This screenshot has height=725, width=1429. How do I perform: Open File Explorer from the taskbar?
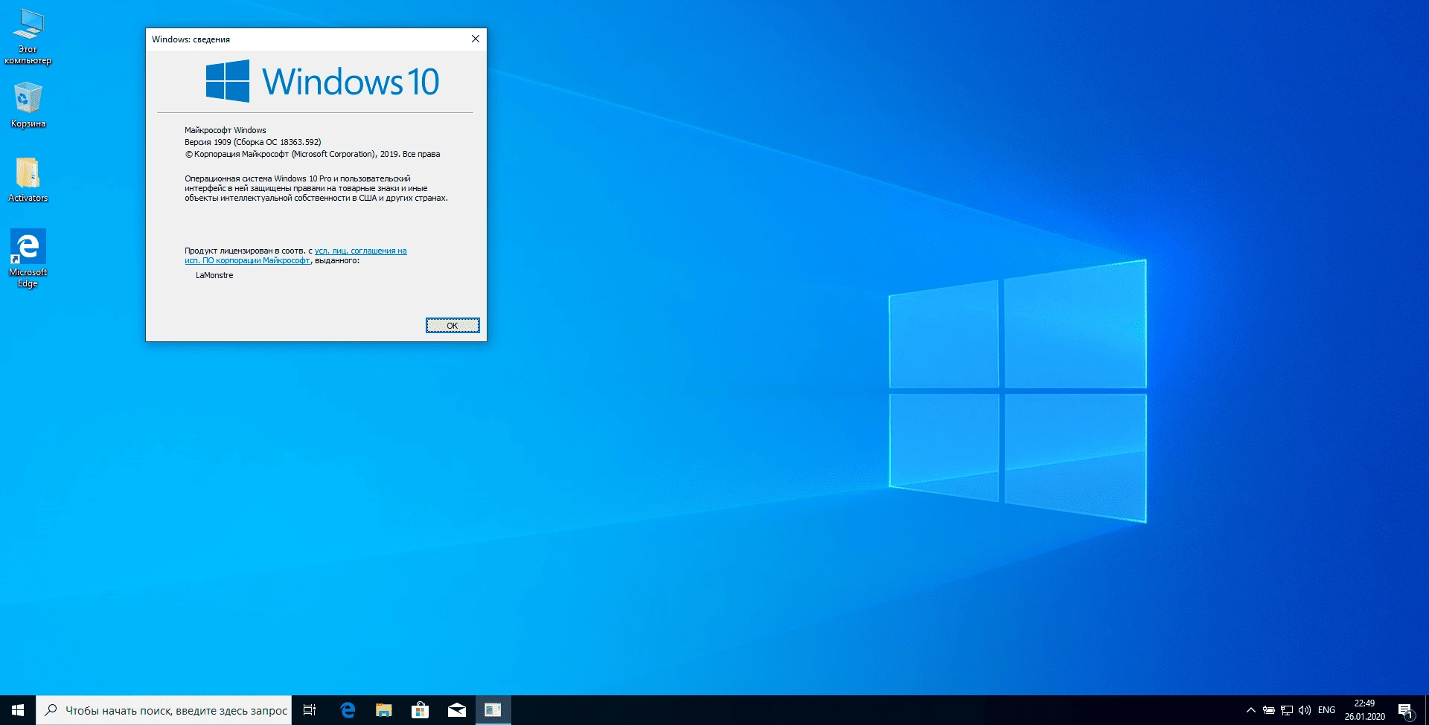(383, 710)
